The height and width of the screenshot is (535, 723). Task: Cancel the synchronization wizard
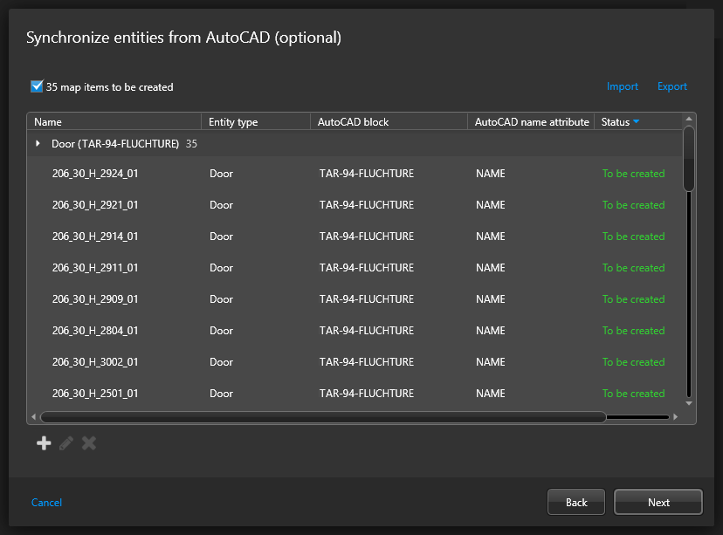click(46, 503)
